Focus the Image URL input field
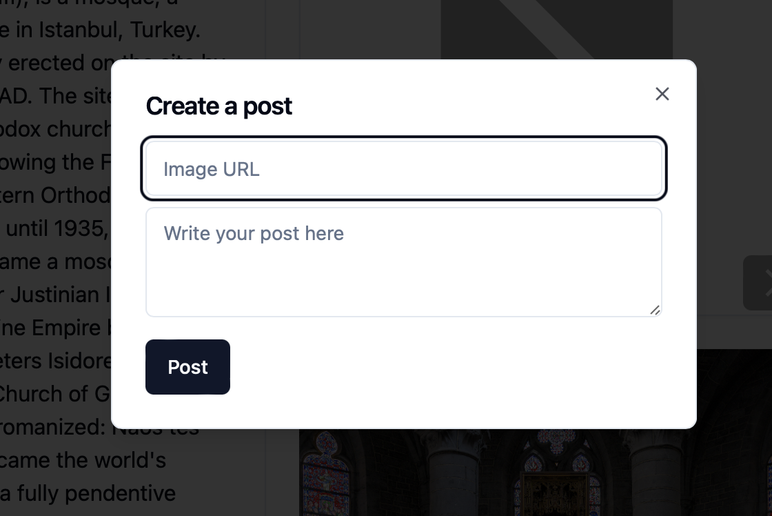Viewport: 772px width, 516px height. click(x=404, y=169)
